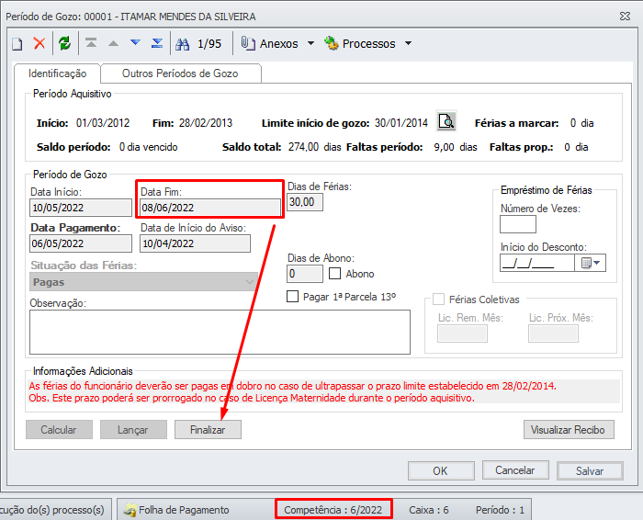The image size is (643, 520).
Task: Click the Dias de Férias field
Action: click(305, 202)
